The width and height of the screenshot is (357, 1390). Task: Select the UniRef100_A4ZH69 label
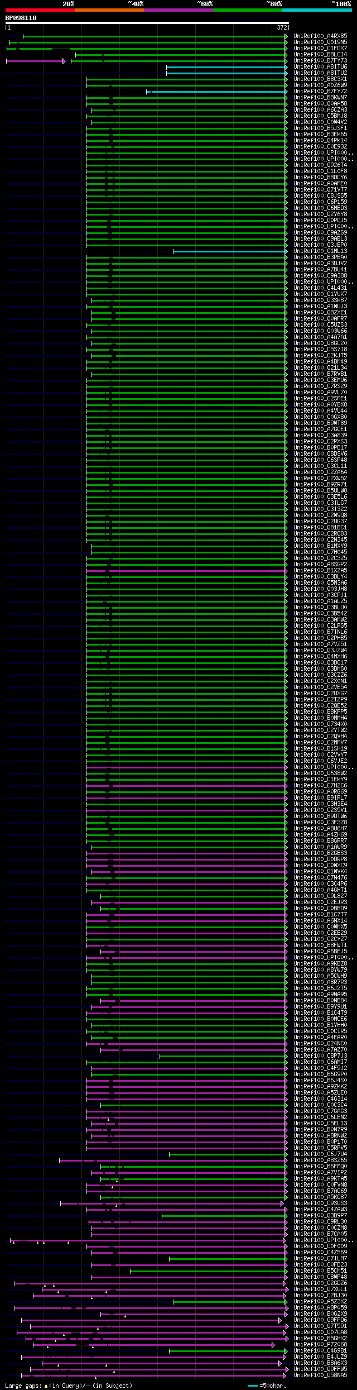click(x=320, y=835)
